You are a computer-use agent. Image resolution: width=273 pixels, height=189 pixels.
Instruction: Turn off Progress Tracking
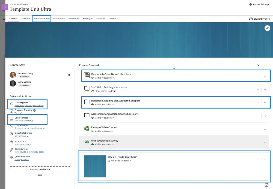tap(18, 113)
